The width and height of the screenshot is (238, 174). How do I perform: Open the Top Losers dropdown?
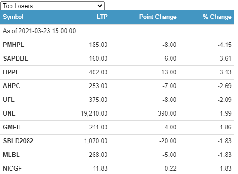point(52,6)
